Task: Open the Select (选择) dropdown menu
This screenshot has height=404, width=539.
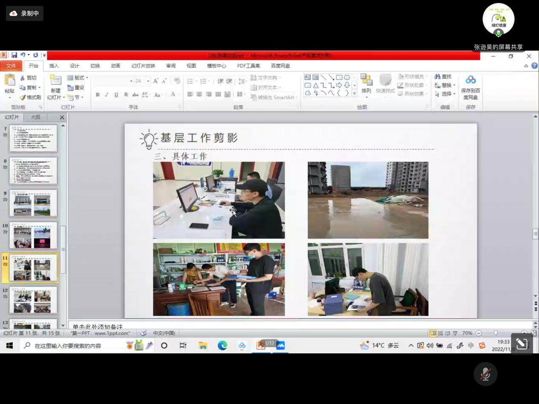Action: [x=445, y=94]
